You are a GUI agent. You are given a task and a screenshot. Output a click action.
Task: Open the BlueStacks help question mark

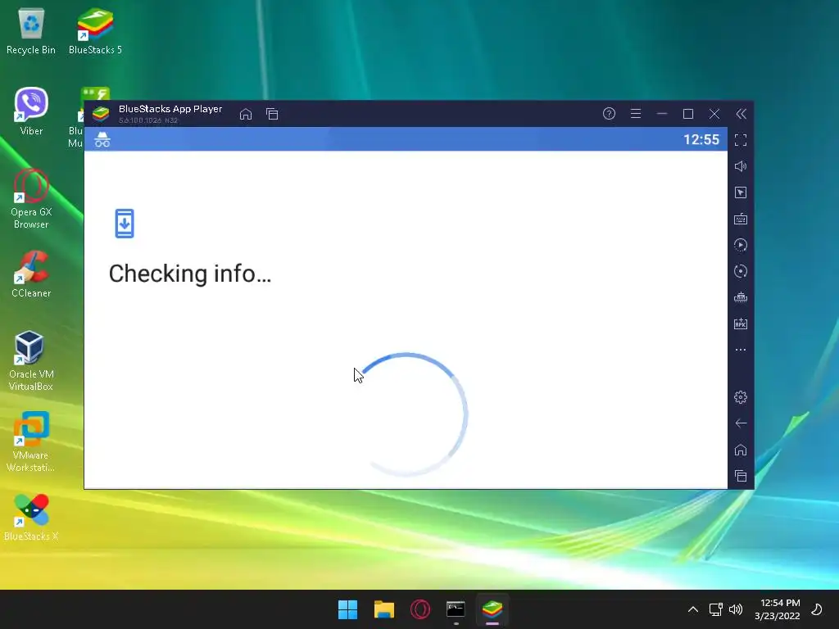609,113
